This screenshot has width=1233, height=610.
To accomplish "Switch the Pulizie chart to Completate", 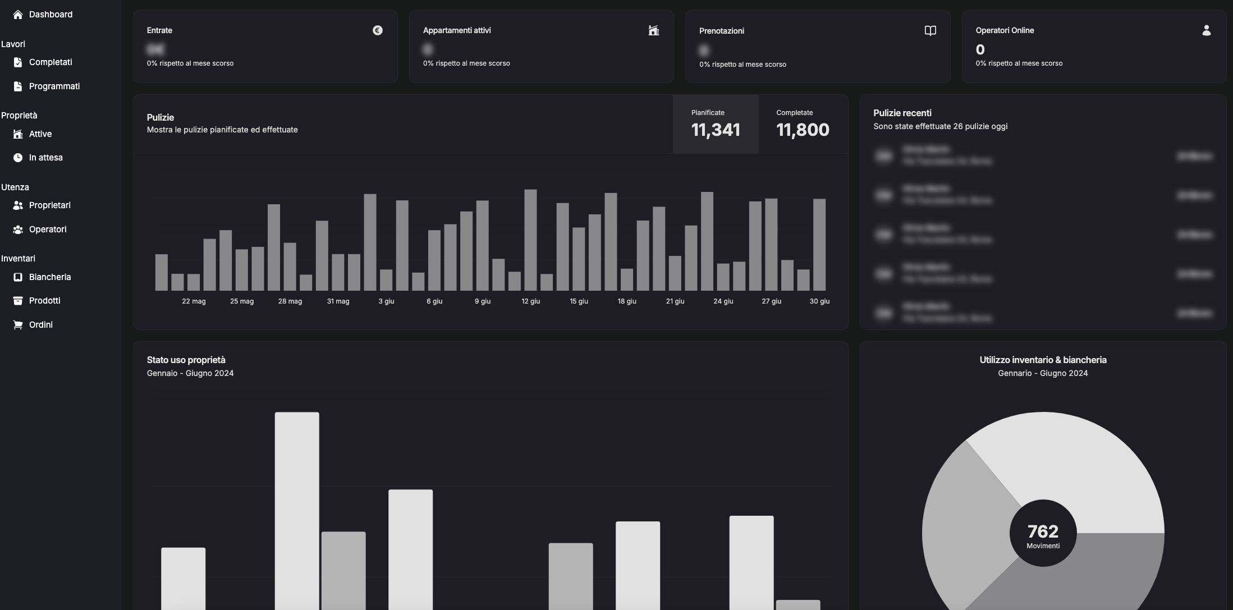I will 803,124.
